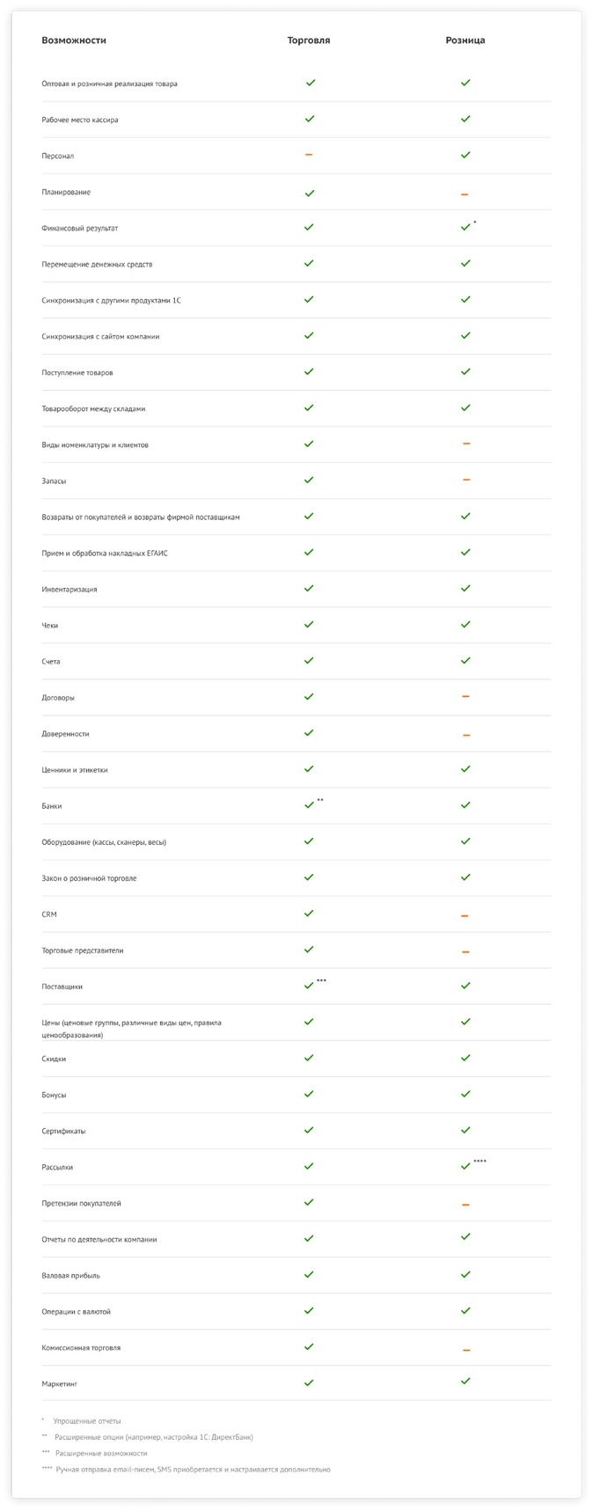593x1511 pixels.
Task: Click orange dash for Комиссионная торговля under Розница
Action: [465, 1350]
